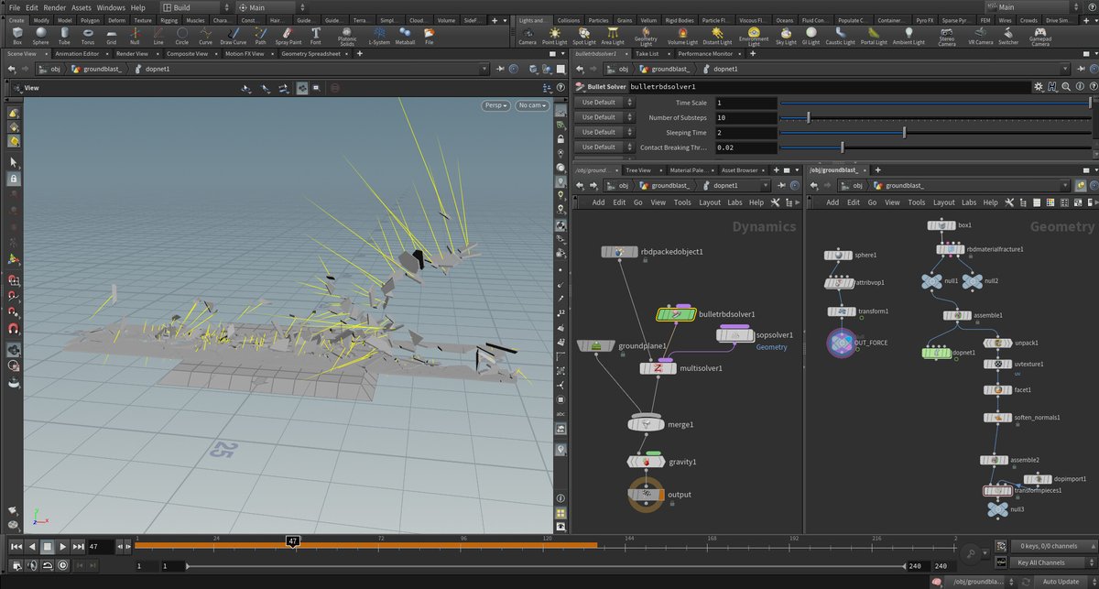Add a Camera from the lights shelf
The image size is (1099, 589).
(528, 35)
